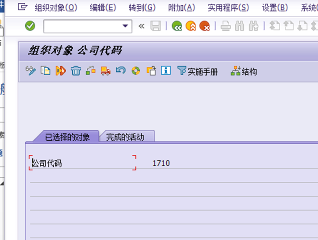Click the red Cancel icon
The image size is (318, 240).
tap(204, 26)
